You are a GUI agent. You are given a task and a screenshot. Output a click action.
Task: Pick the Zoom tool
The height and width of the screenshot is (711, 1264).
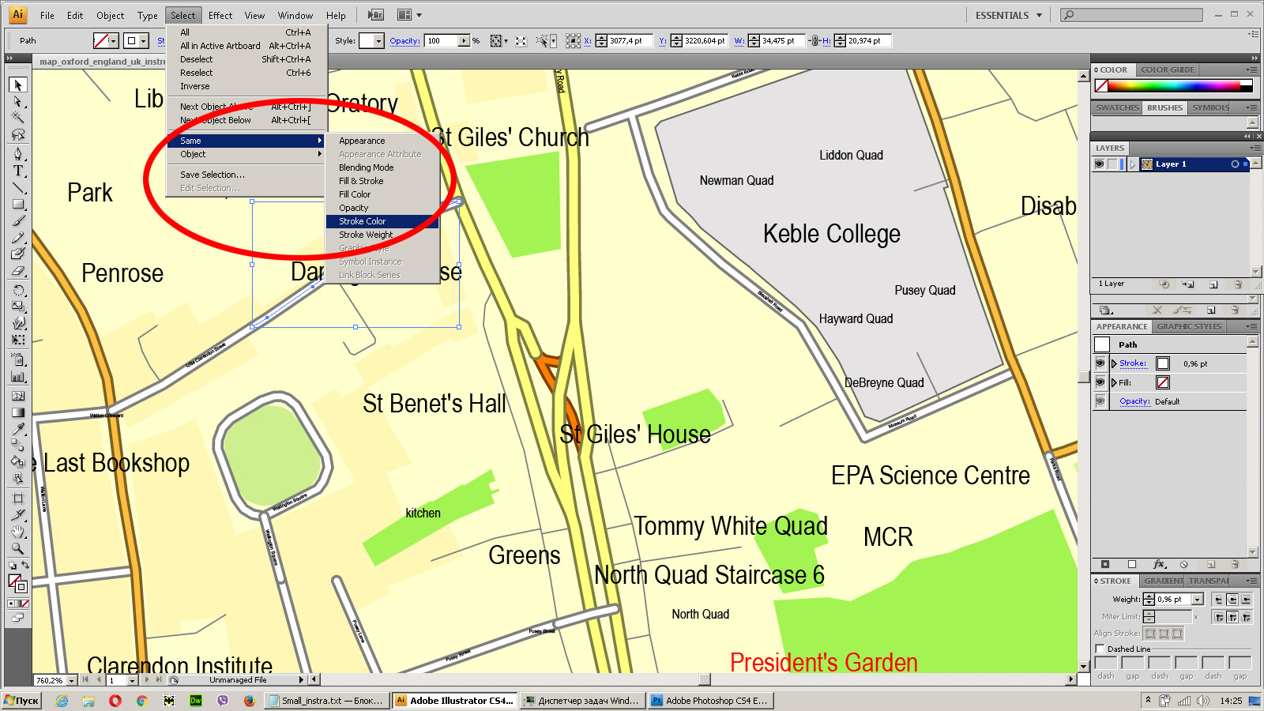pyautogui.click(x=18, y=547)
